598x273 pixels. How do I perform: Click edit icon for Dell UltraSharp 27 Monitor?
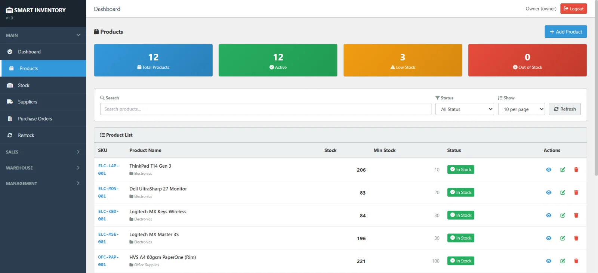click(562, 193)
